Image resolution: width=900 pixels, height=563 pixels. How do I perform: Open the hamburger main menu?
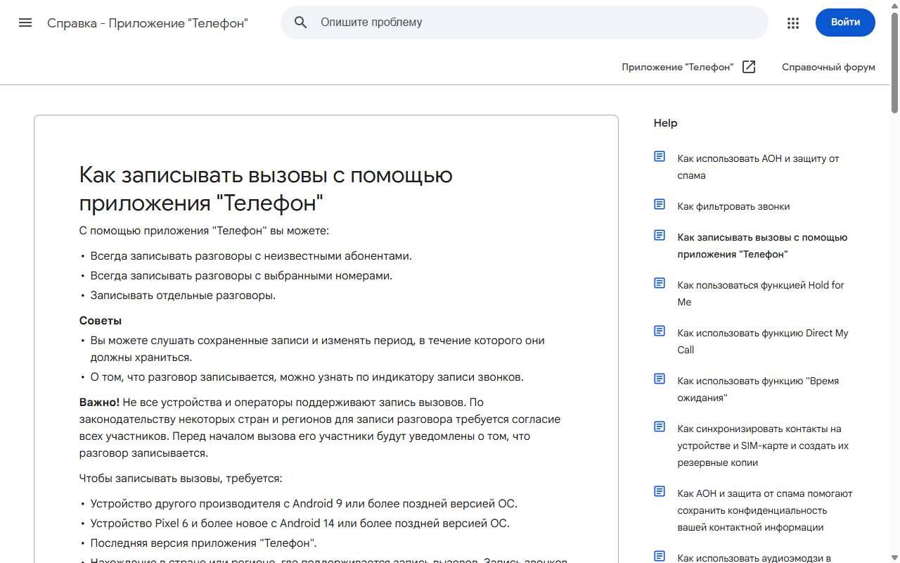pos(25,23)
